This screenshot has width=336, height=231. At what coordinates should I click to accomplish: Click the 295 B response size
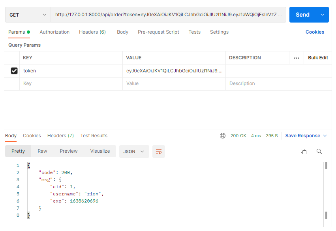pos(272,136)
